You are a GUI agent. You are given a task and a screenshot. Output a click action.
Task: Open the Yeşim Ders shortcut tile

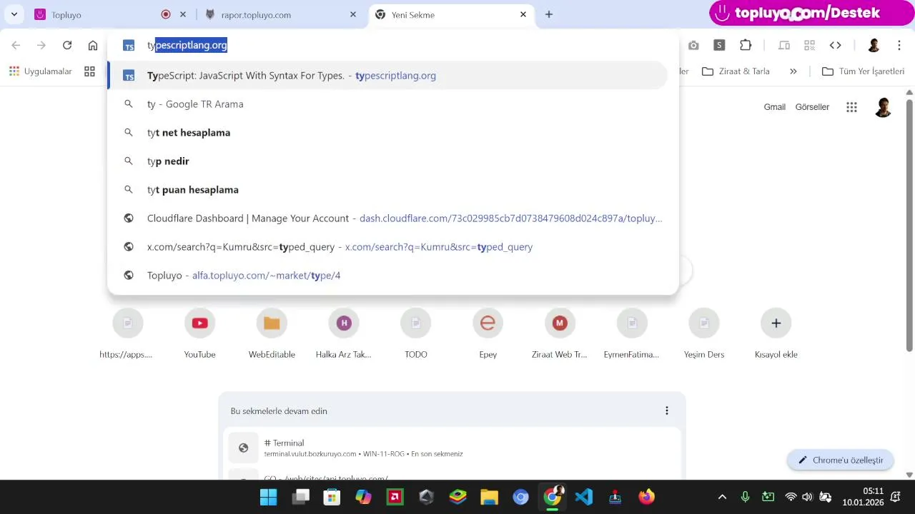point(704,334)
